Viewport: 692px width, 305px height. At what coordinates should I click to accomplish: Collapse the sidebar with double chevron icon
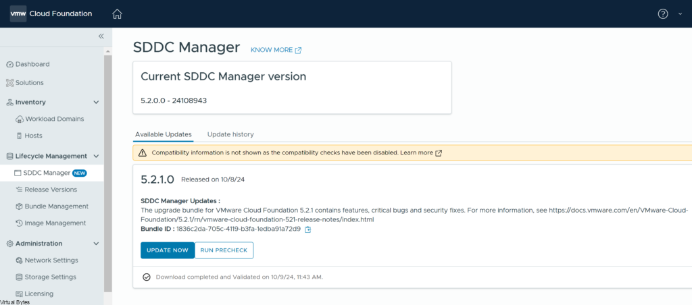coord(101,36)
